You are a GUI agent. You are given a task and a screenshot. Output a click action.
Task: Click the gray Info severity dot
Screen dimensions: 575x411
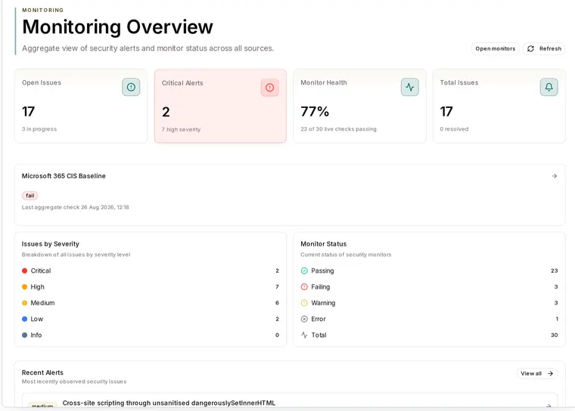(24, 335)
